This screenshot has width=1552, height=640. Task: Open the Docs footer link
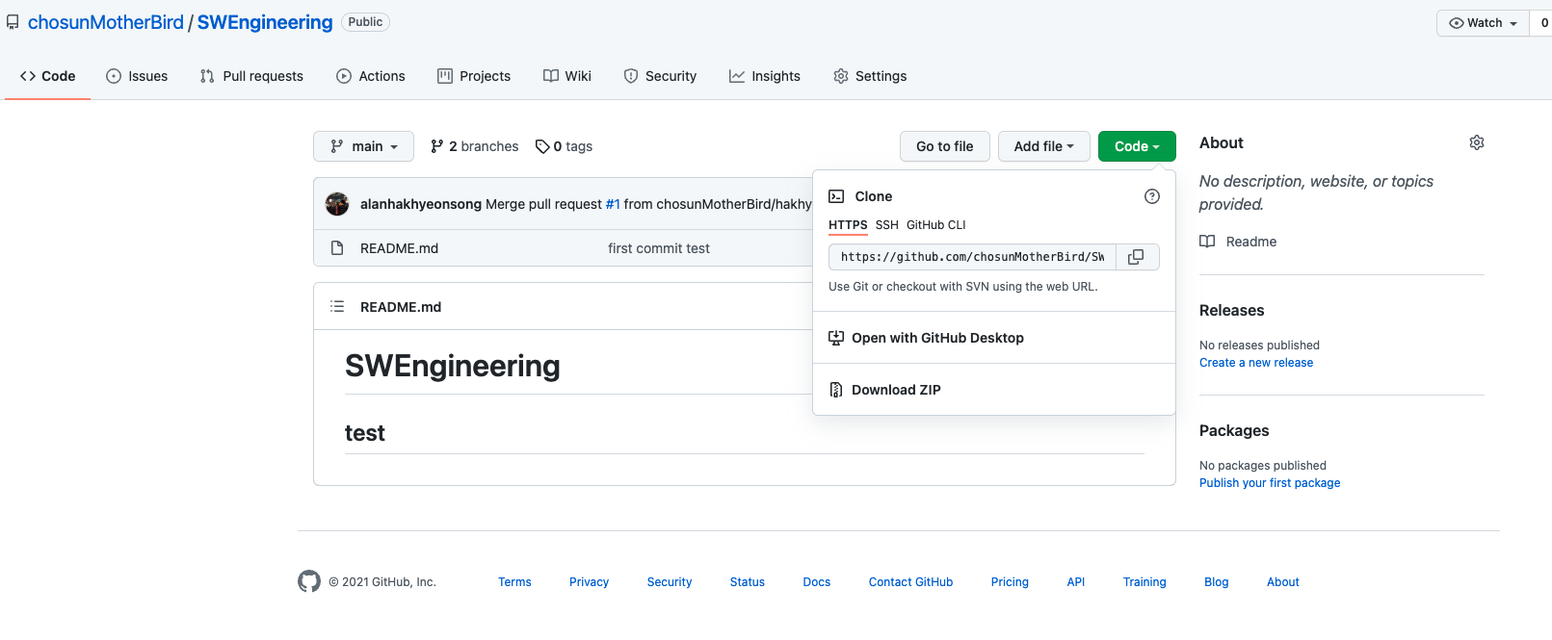[x=817, y=582]
